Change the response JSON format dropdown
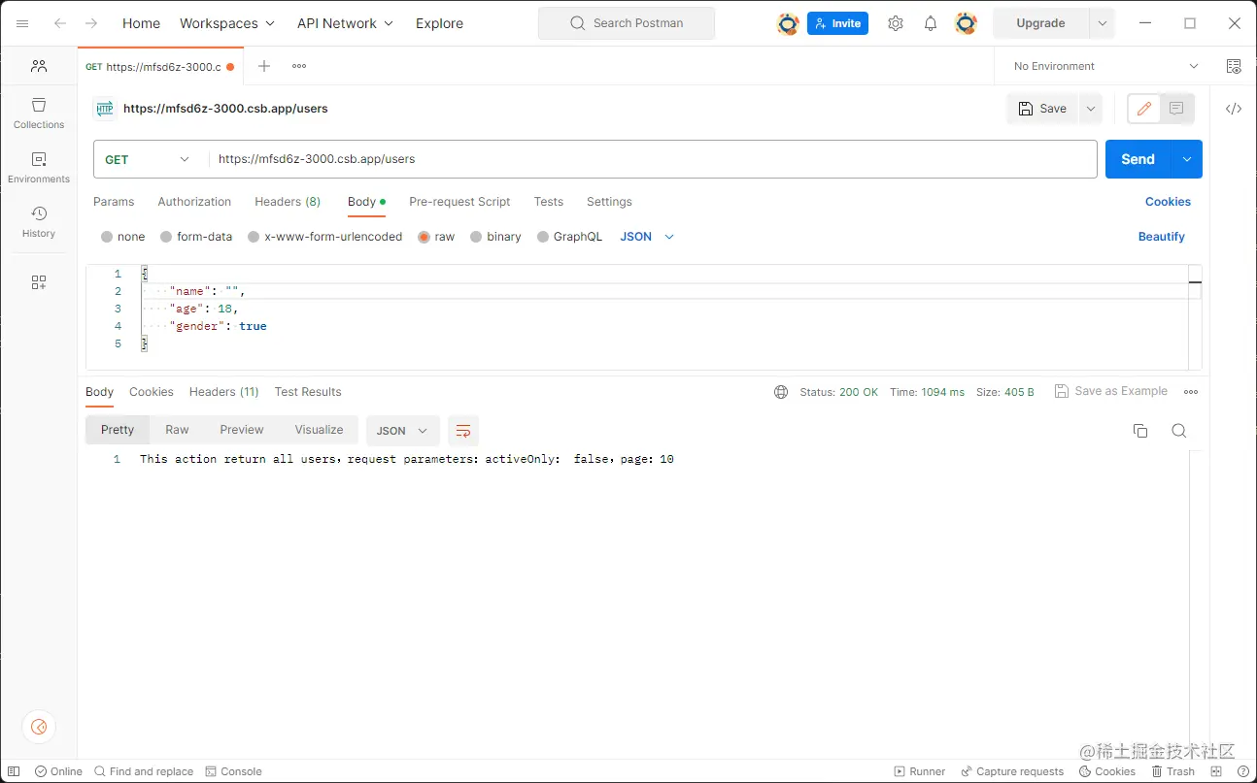Viewport: 1257px width, 783px height. pos(402,431)
